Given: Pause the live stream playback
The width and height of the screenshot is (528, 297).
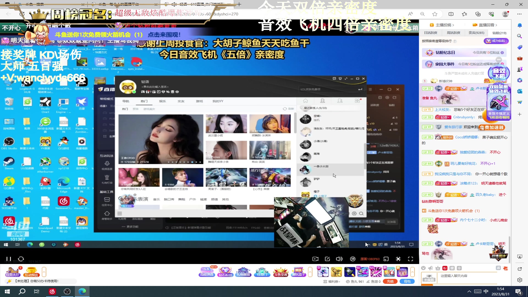Looking at the screenshot, I should point(9,259).
